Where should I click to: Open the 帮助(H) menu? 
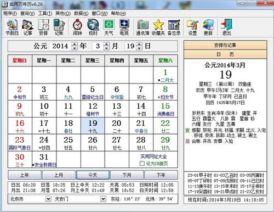pos(118,13)
